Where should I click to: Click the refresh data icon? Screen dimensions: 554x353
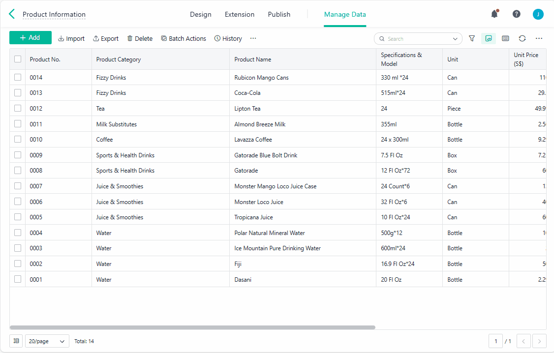coord(522,38)
